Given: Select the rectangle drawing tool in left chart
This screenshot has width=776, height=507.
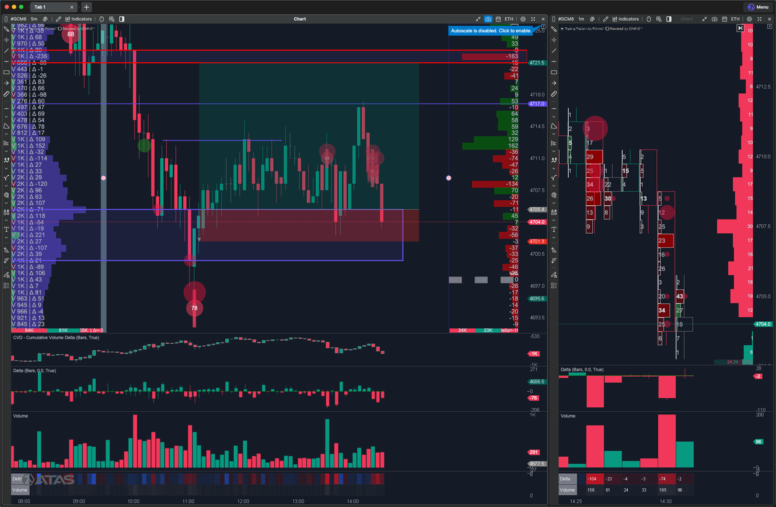Looking at the screenshot, I should click(x=6, y=73).
